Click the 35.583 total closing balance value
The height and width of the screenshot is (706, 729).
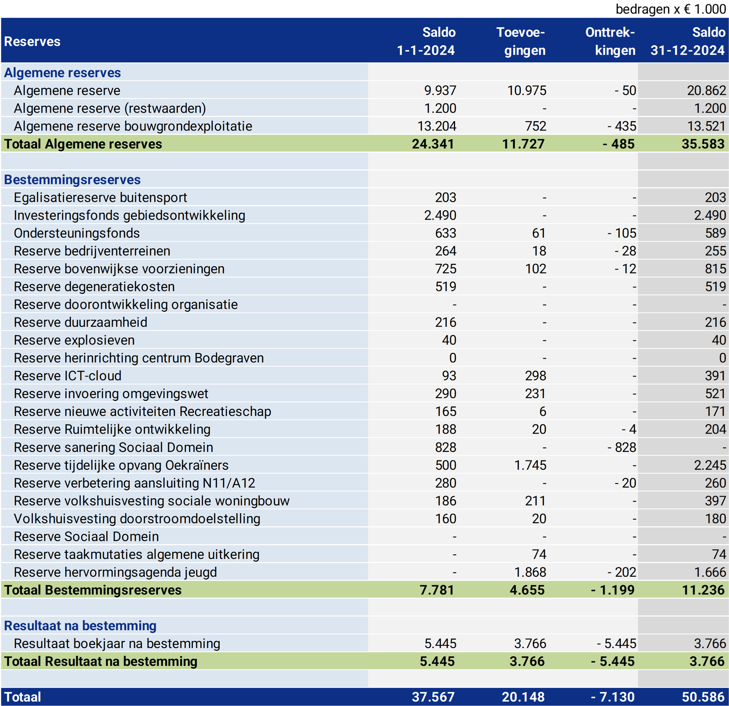[x=703, y=144]
